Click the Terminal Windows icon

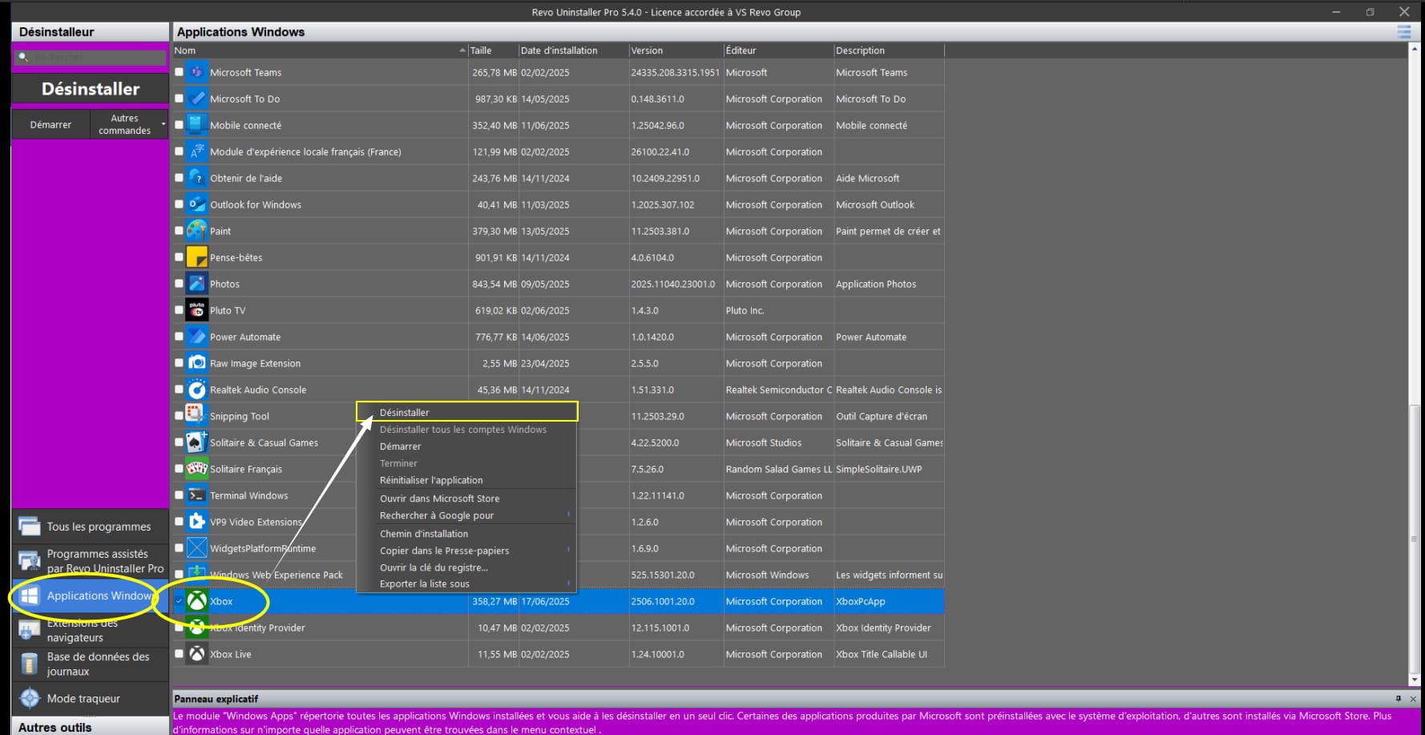[x=196, y=495]
